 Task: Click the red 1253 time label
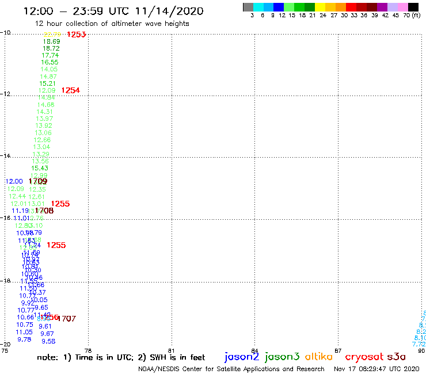coord(77,35)
